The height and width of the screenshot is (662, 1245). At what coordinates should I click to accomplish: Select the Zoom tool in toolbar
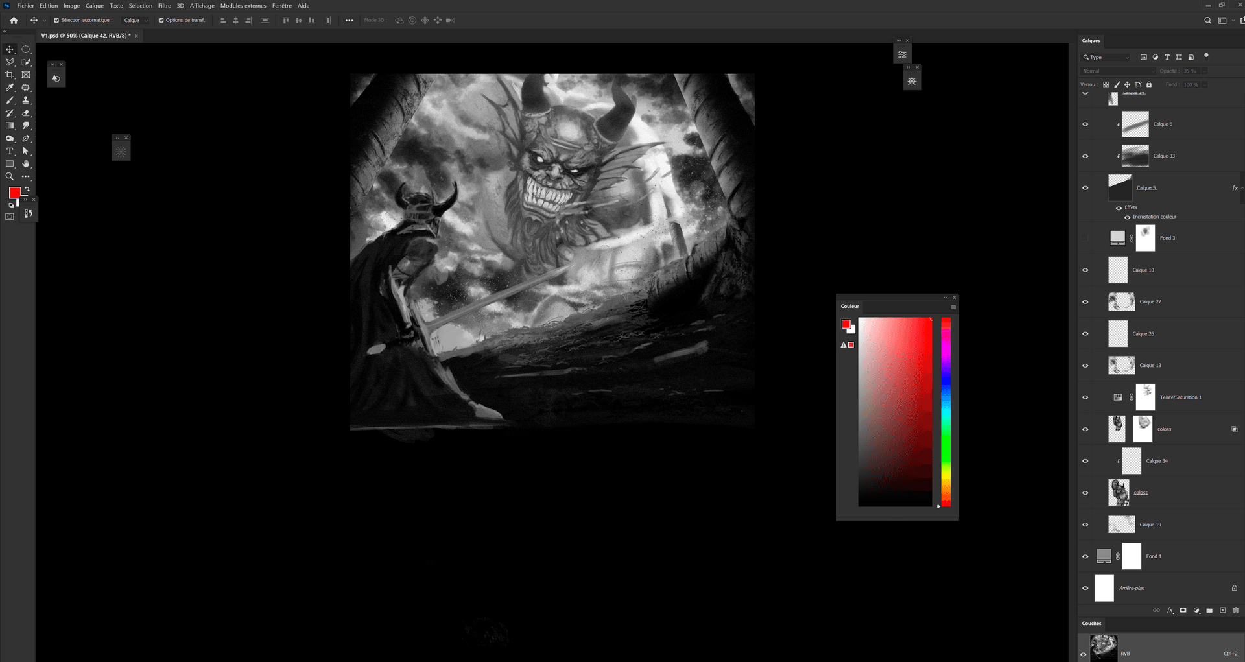coord(10,176)
